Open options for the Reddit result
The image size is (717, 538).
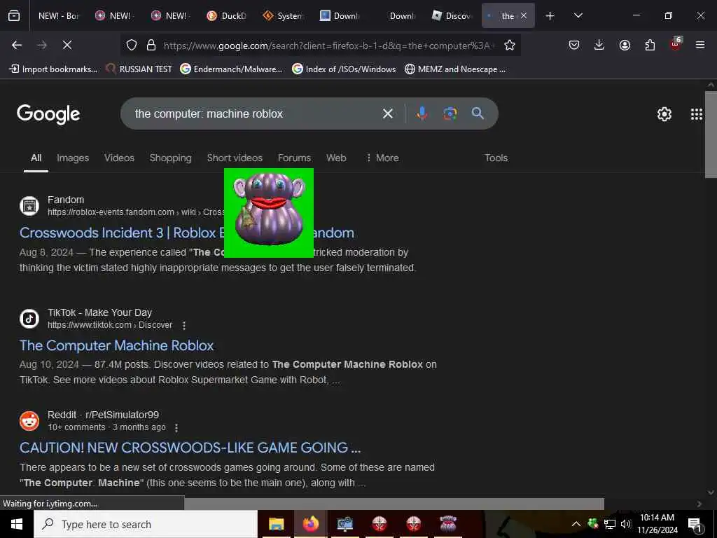(176, 427)
